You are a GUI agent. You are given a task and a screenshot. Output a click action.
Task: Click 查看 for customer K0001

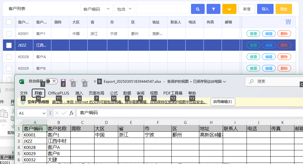pyautogui.click(x=253, y=34)
